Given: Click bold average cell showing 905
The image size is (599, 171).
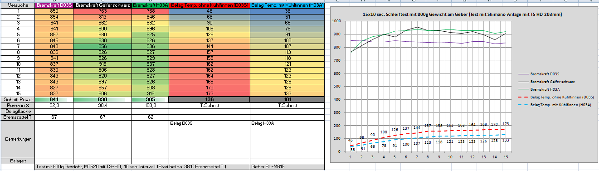Looking at the screenshot, I should (150, 99).
